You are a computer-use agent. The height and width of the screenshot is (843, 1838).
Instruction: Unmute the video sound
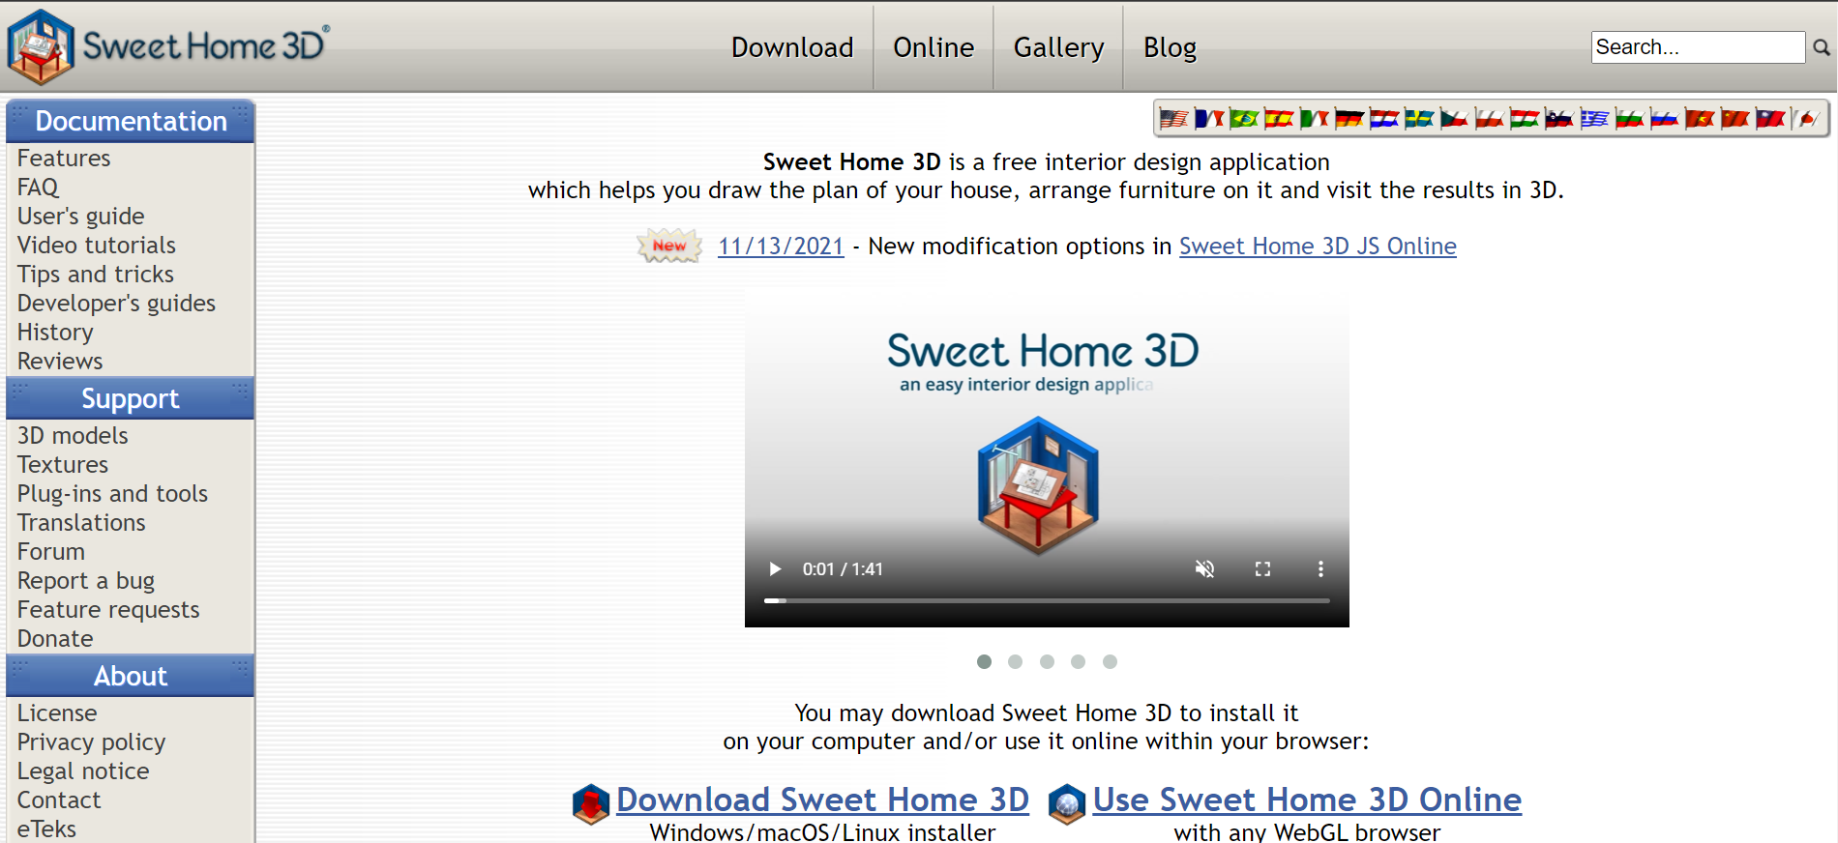tap(1204, 568)
